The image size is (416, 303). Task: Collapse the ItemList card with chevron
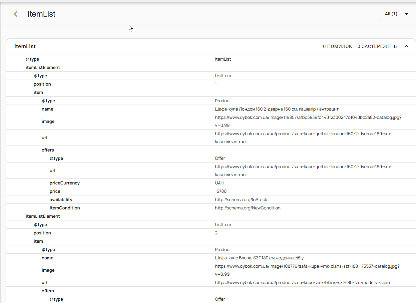[x=406, y=46]
